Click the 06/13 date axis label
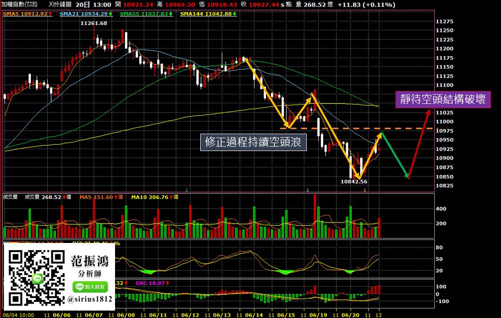This screenshot has height=318, width=501. pos(222,315)
